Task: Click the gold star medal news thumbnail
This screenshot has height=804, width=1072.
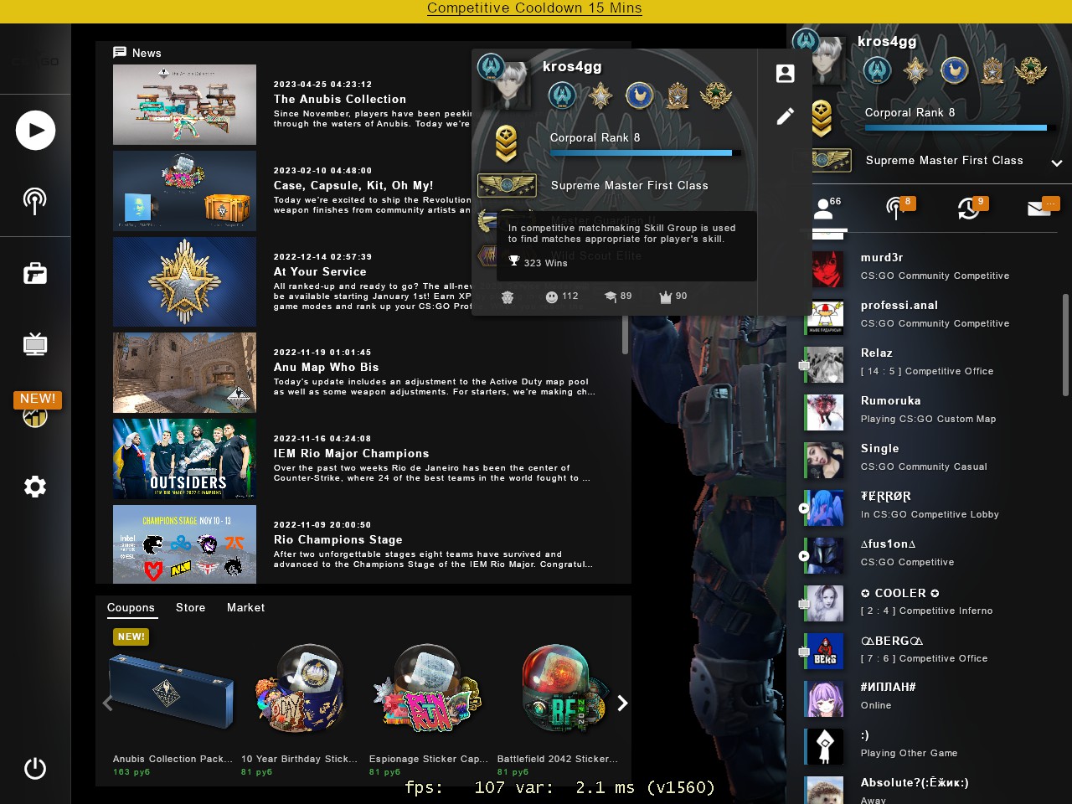Action: 184,281
